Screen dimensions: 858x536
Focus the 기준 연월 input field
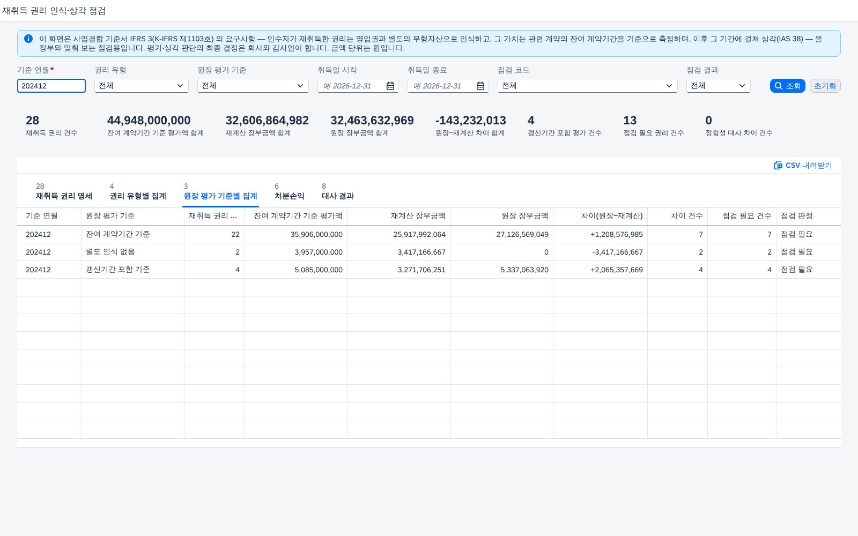pos(51,86)
